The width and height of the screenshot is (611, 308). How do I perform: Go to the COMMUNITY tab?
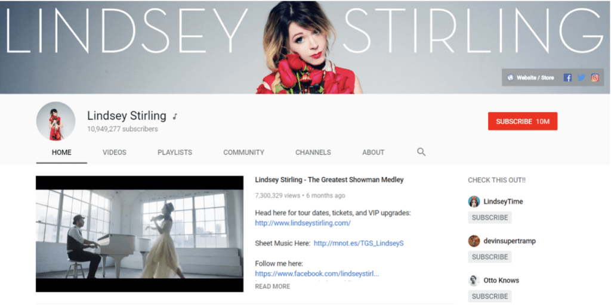click(x=244, y=153)
